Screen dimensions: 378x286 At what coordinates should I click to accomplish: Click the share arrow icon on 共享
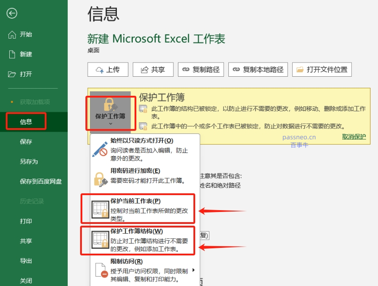click(x=144, y=70)
